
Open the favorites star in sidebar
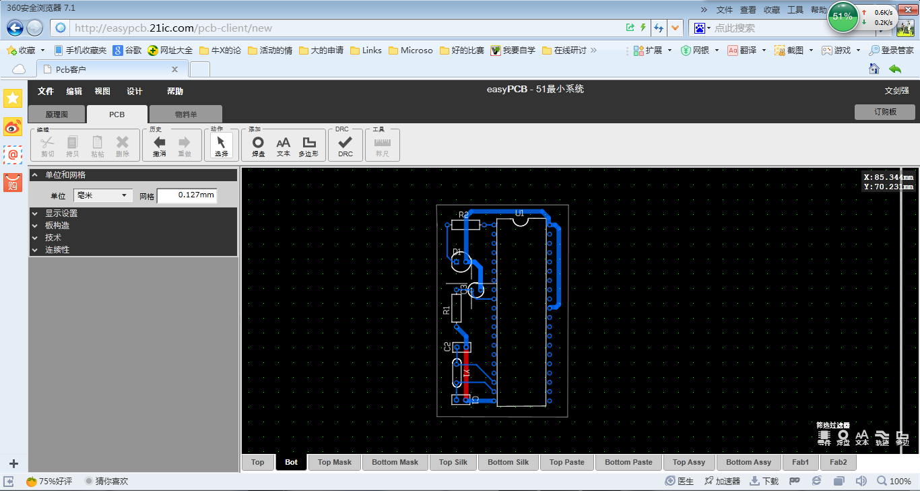point(13,98)
